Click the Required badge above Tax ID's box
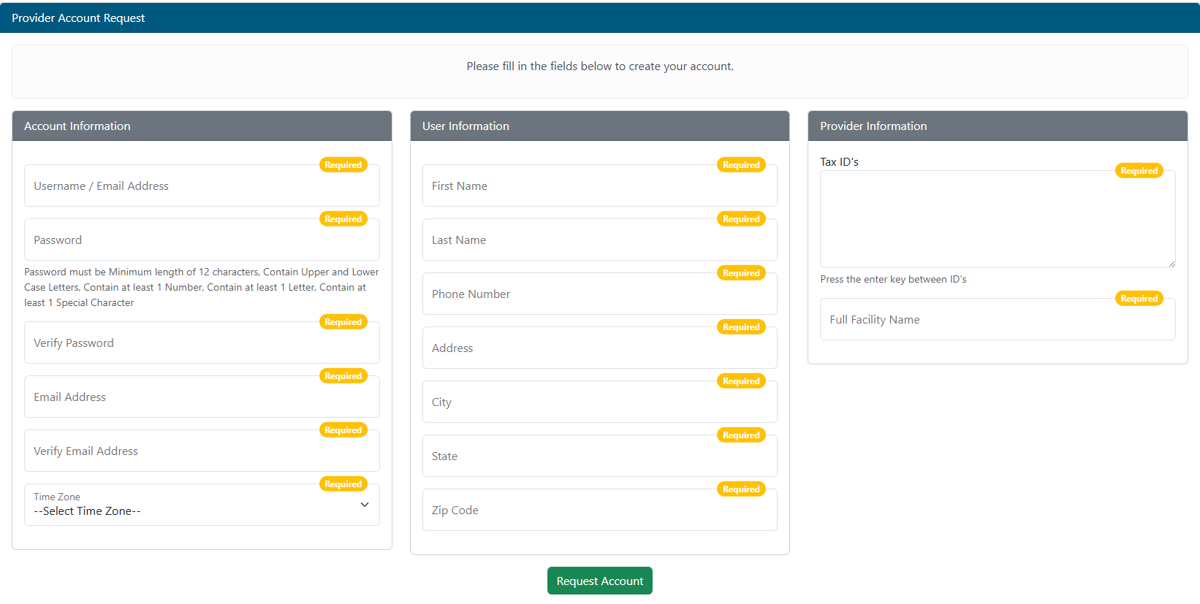This screenshot has height=604, width=1200. pos(1139,171)
